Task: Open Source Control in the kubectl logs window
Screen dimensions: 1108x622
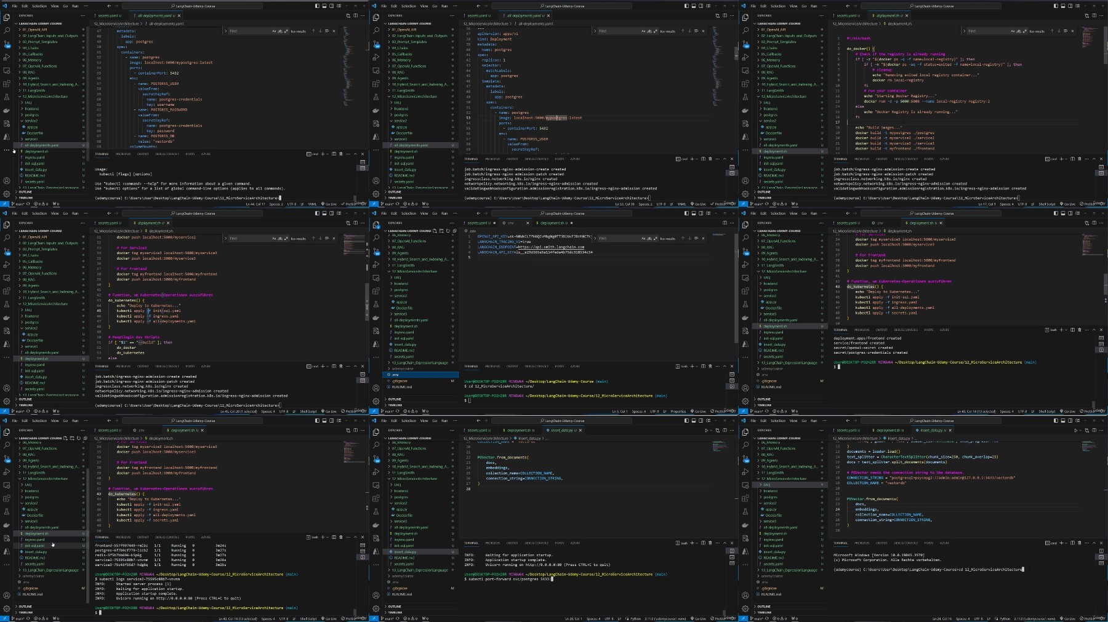Action: [x=7, y=458]
